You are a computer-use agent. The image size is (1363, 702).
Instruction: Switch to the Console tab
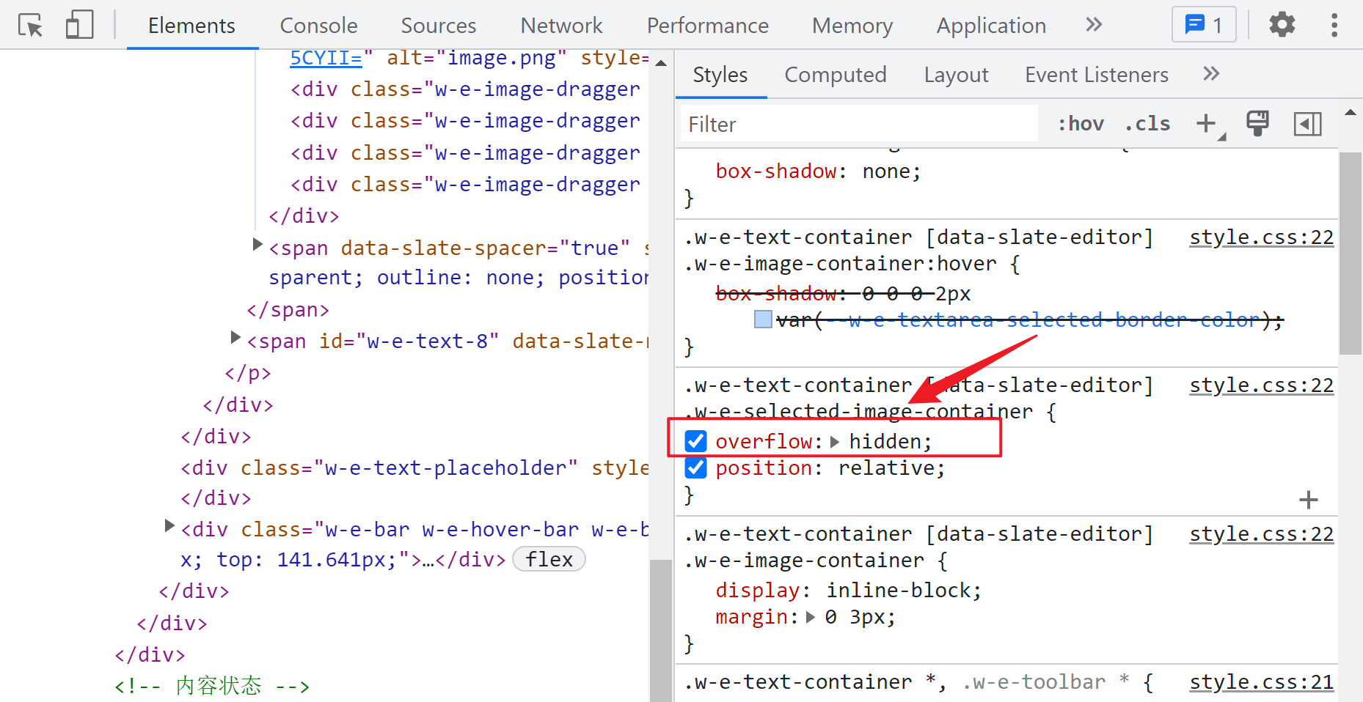click(318, 26)
